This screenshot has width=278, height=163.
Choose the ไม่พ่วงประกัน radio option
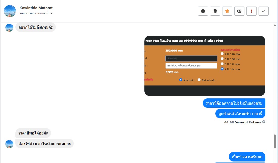[199, 80]
